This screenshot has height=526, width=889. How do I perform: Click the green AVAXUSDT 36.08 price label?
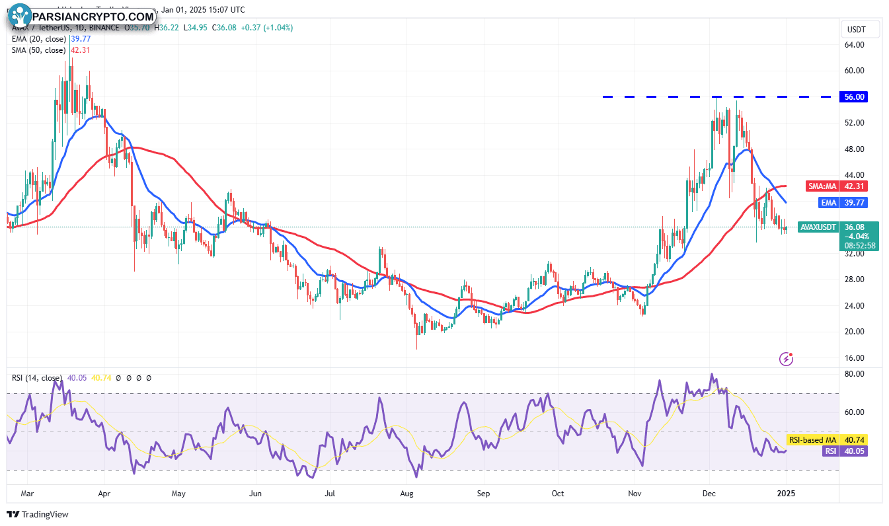pos(839,227)
